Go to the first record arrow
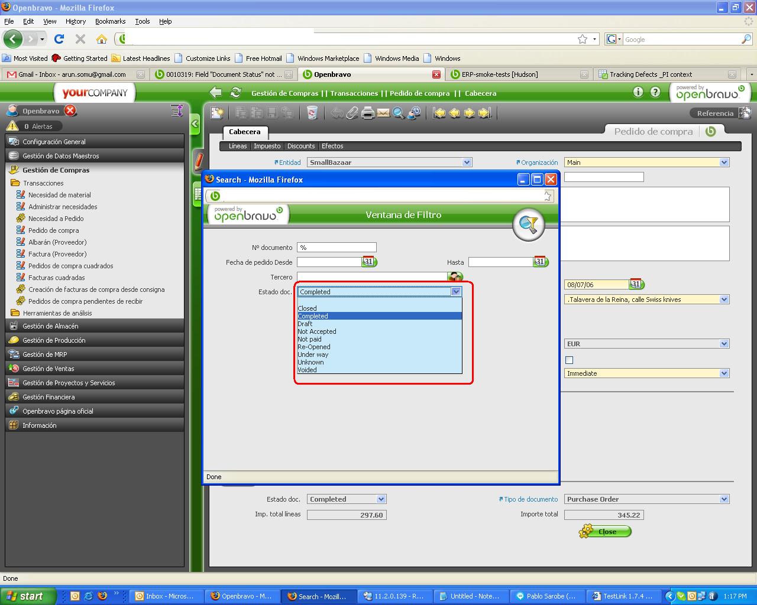The height and width of the screenshot is (605, 757). [x=439, y=113]
